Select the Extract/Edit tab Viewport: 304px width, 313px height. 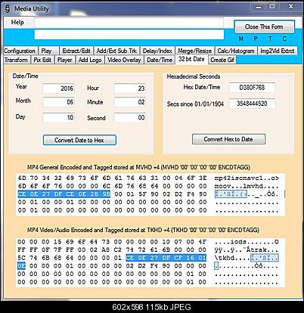[x=76, y=51]
